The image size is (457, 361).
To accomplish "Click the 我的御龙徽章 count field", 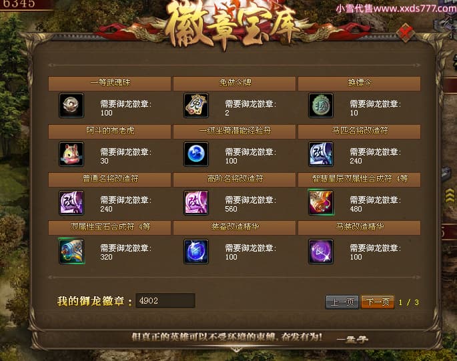I will [x=165, y=301].
